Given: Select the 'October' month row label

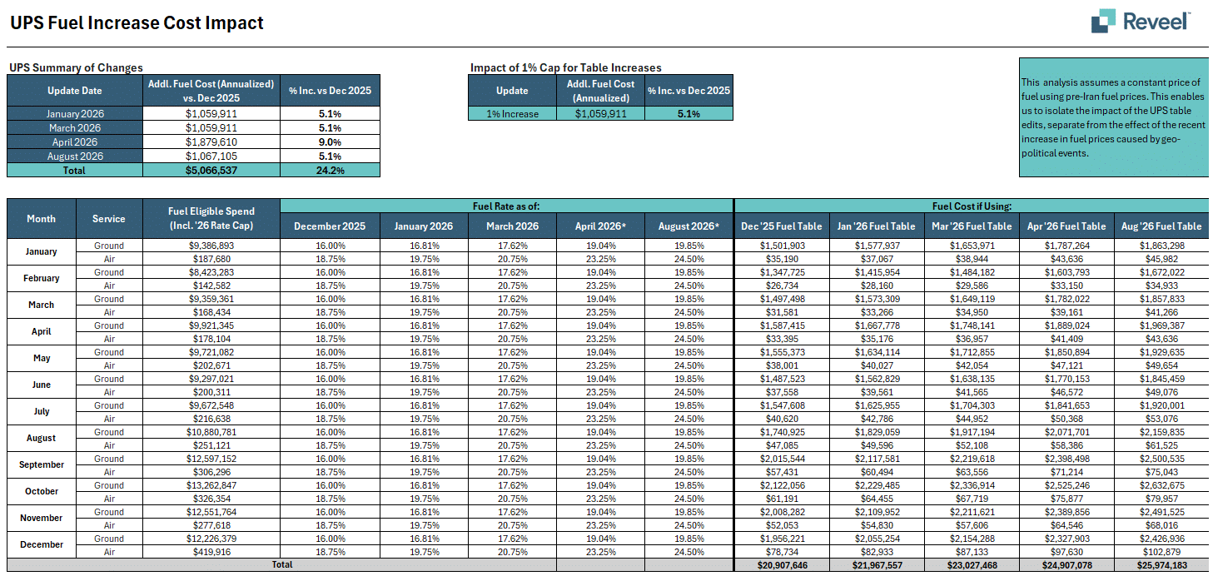Looking at the screenshot, I should pyautogui.click(x=41, y=492).
